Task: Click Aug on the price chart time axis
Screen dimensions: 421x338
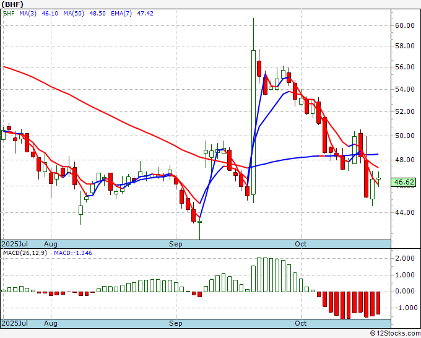Action: (x=51, y=244)
